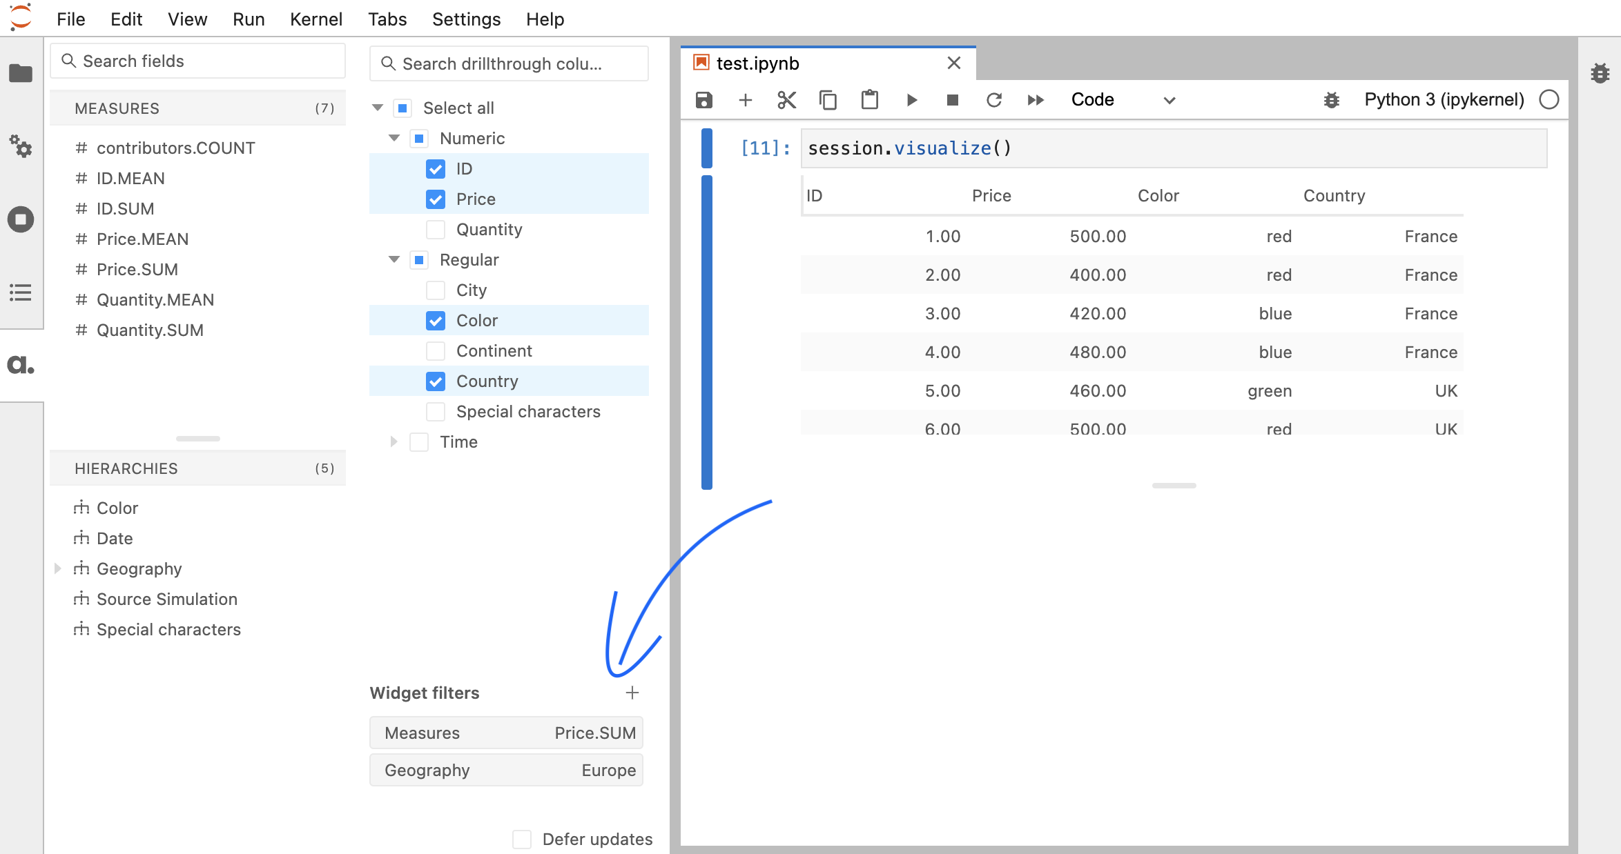
Task: Enable the Quantity column checkbox
Action: tap(436, 230)
